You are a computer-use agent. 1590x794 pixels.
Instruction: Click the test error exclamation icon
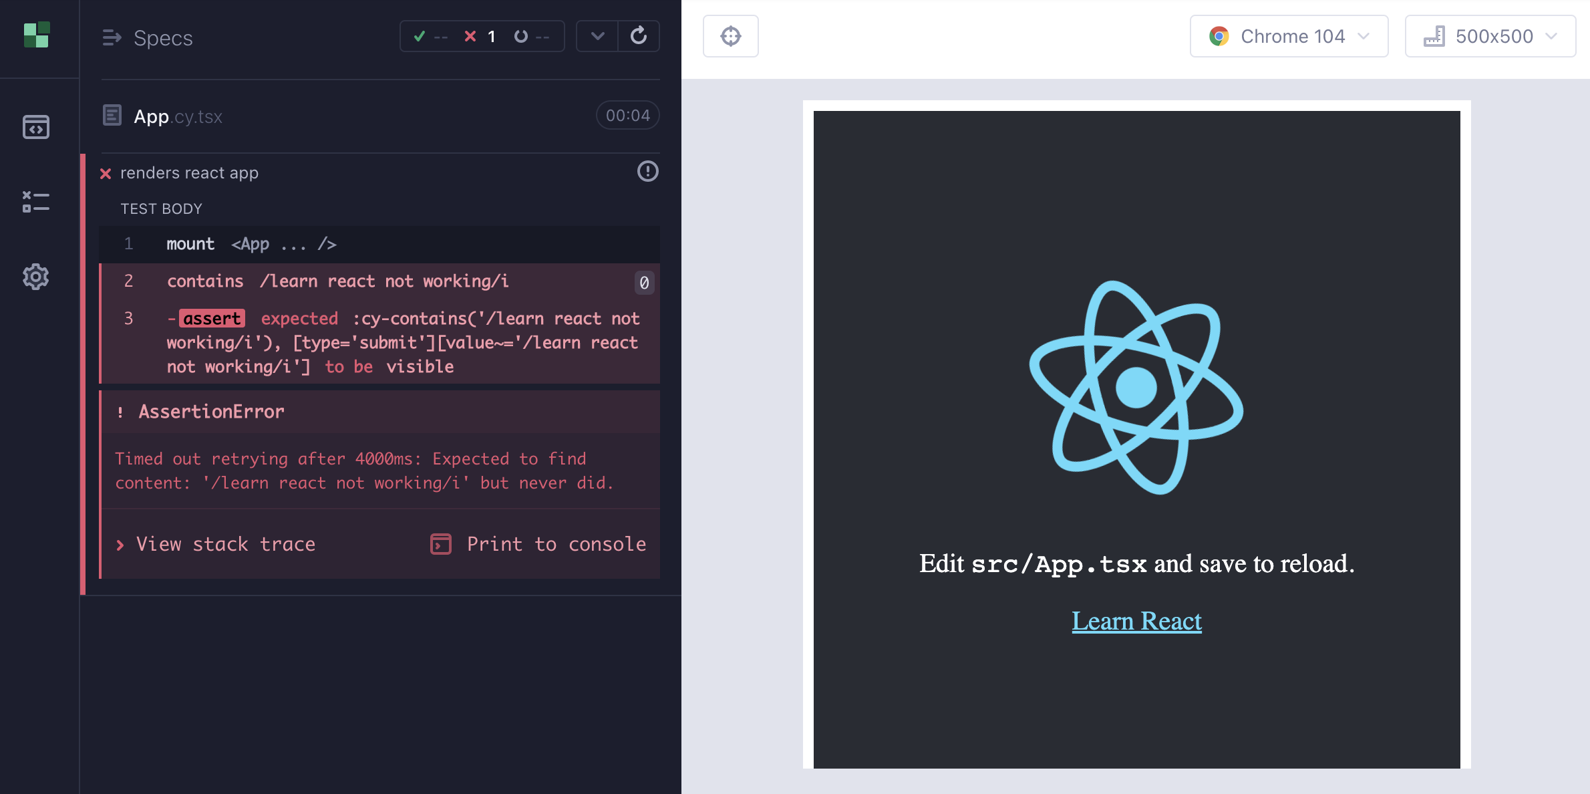pyautogui.click(x=647, y=172)
